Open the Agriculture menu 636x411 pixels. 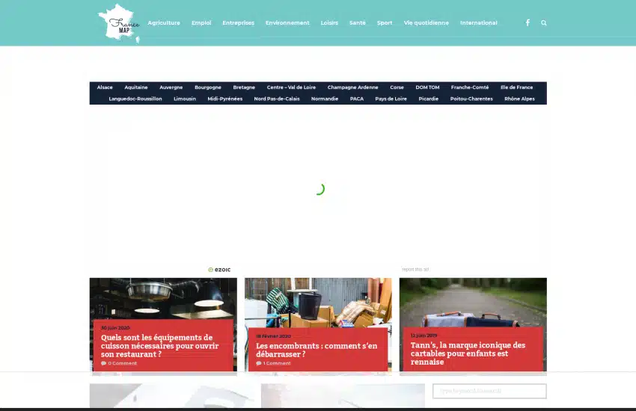164,22
